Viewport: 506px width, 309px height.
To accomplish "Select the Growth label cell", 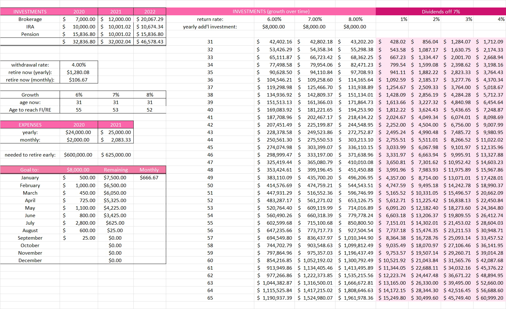I will tap(30, 95).
